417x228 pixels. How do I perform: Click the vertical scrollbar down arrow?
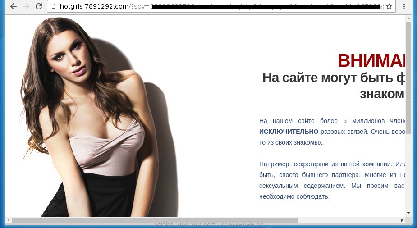(x=408, y=213)
